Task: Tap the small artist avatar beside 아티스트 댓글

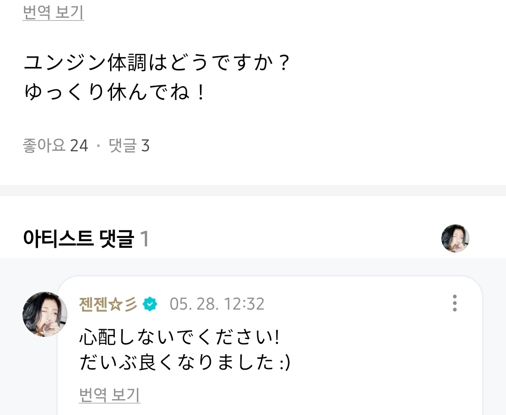Action: 455,238
